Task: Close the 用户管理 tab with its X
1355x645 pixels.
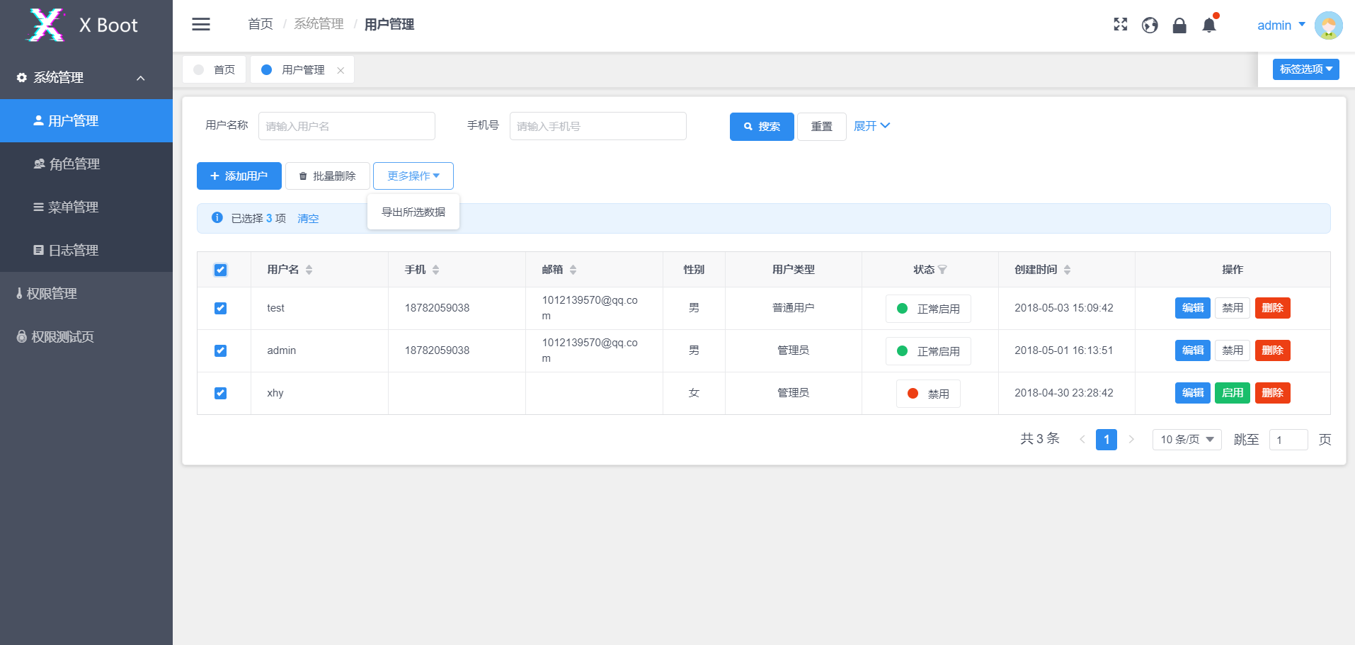Action: point(341,70)
